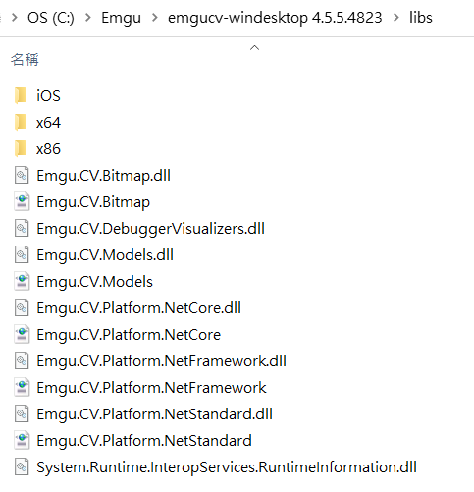Screen dimensions: 474x492
Task: Select the x64 folder icon
Action: [22, 122]
